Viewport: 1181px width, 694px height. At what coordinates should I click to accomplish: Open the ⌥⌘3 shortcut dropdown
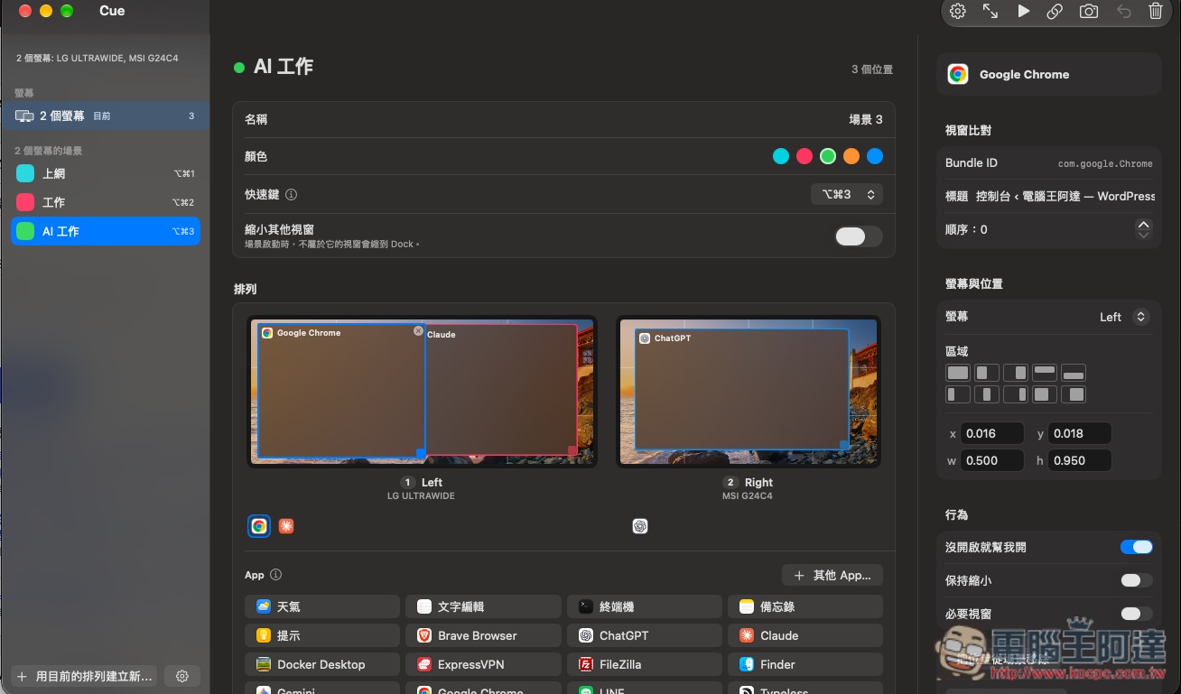pos(846,194)
